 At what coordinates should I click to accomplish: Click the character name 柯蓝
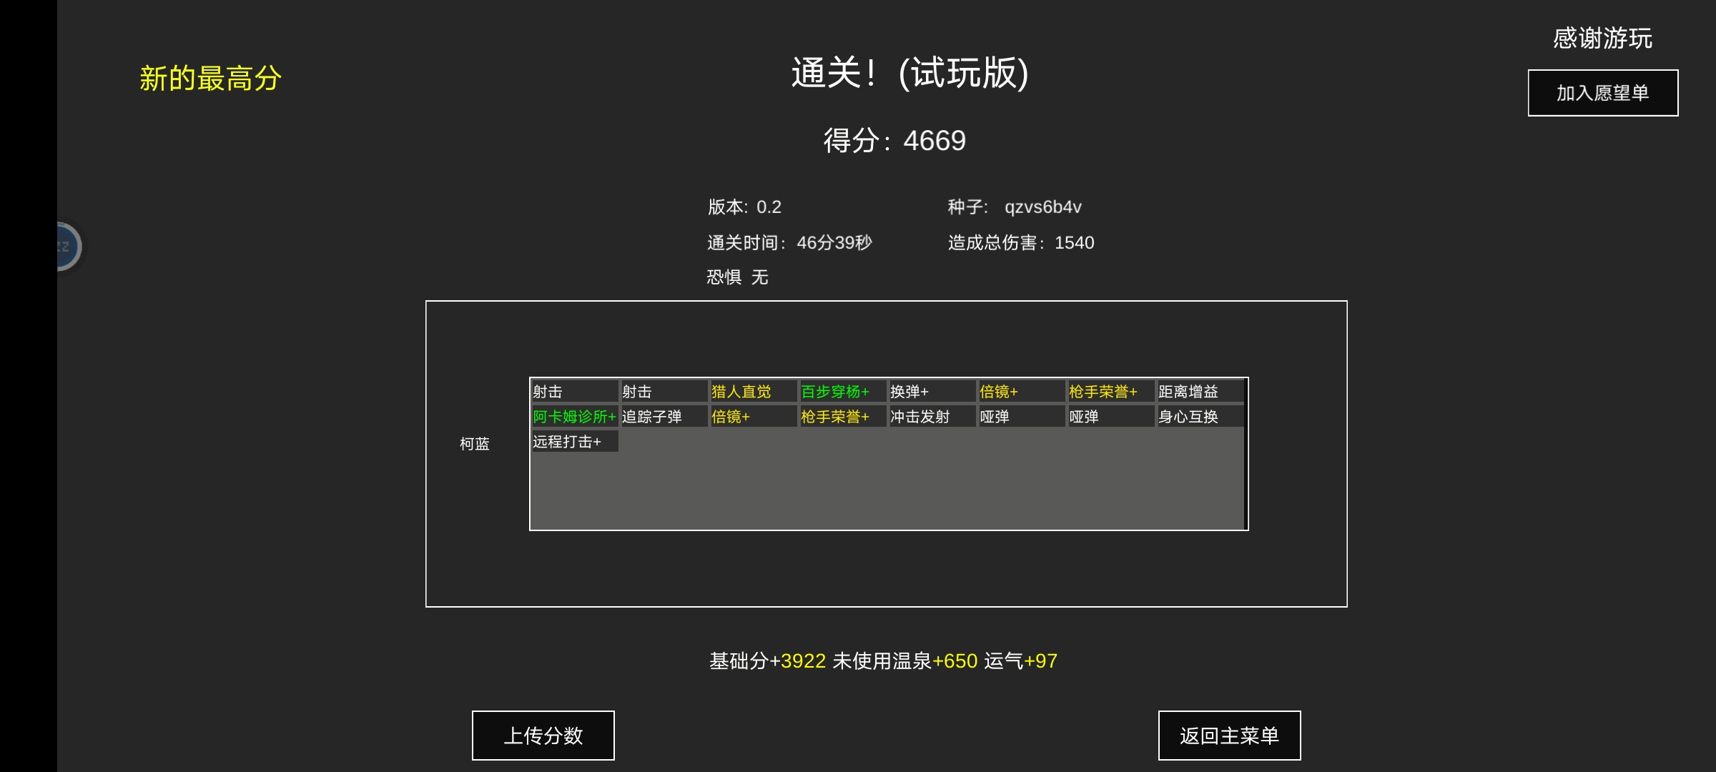pos(475,444)
